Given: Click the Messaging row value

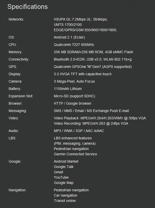Looking at the screenshot, I should coord(91,111).
